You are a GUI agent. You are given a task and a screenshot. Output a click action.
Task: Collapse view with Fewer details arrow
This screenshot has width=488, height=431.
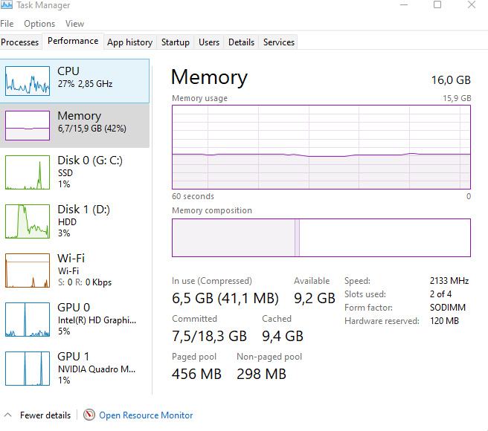[8, 415]
